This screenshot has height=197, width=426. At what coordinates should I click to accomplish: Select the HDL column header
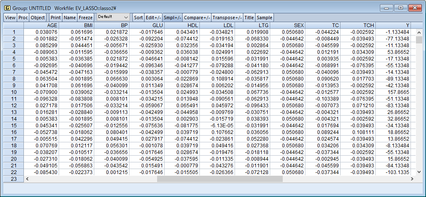pyautogui.click(x=182, y=25)
